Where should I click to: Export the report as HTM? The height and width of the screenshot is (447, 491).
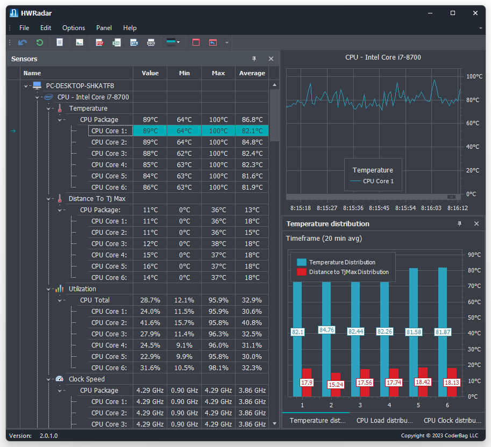(134, 42)
